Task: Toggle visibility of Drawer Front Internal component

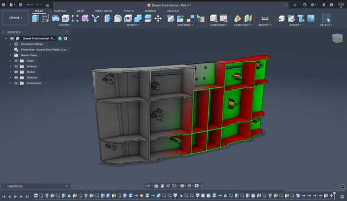Action: coord(12,38)
